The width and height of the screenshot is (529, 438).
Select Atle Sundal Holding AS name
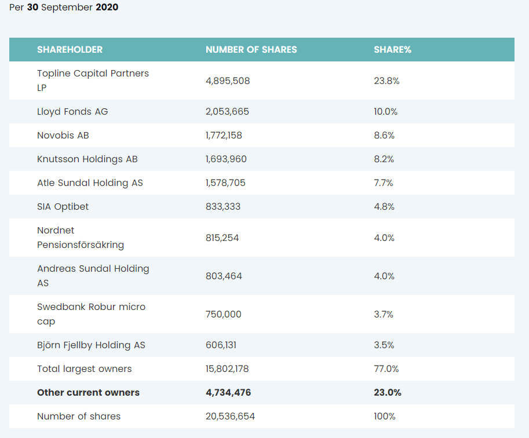click(x=90, y=183)
